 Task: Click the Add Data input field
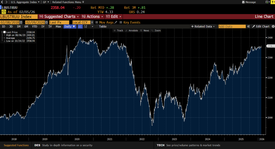click(232, 26)
